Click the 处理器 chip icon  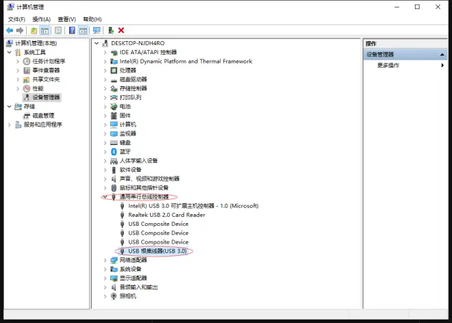114,70
